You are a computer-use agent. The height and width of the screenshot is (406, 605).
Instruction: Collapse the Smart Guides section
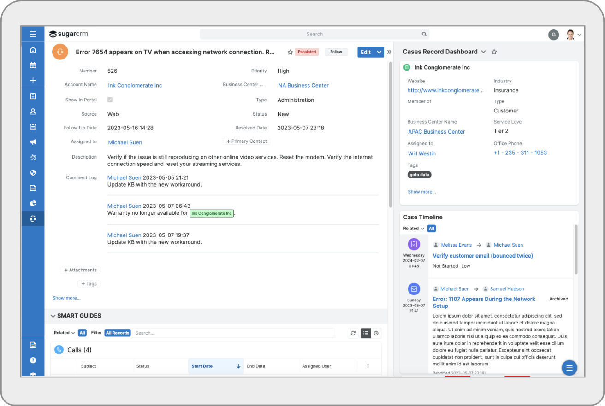click(x=53, y=316)
